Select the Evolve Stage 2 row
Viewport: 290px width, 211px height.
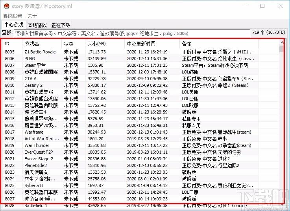click(141, 159)
